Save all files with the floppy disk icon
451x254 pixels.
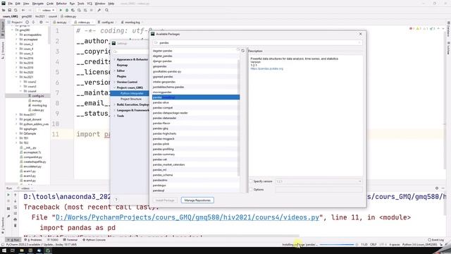coord(9,10)
